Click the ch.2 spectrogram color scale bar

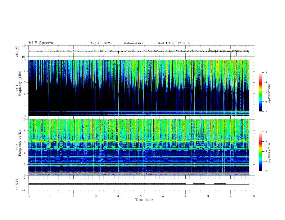260,151
